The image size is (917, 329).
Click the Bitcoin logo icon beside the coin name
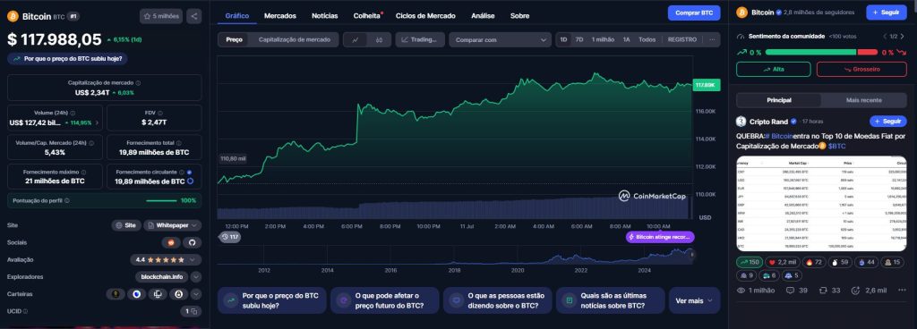pos(13,16)
